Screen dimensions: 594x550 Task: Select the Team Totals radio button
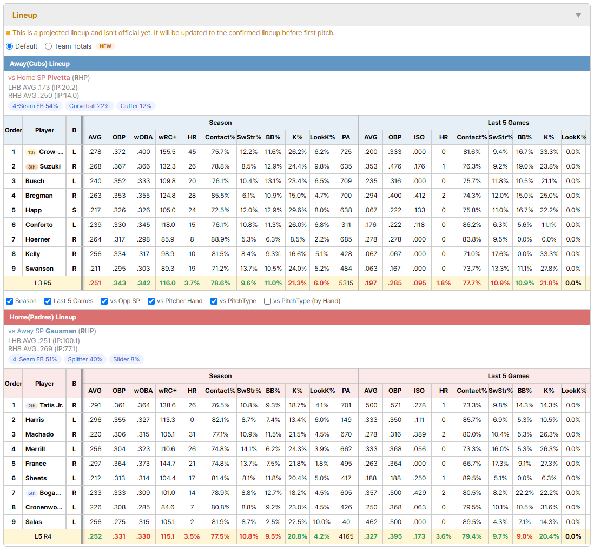(x=48, y=46)
